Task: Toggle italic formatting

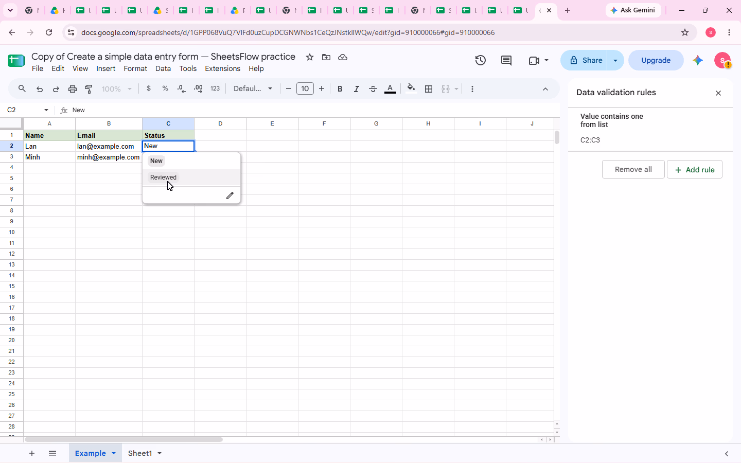Action: point(356,89)
